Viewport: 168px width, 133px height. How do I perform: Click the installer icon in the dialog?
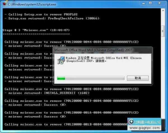[x=61, y=60]
